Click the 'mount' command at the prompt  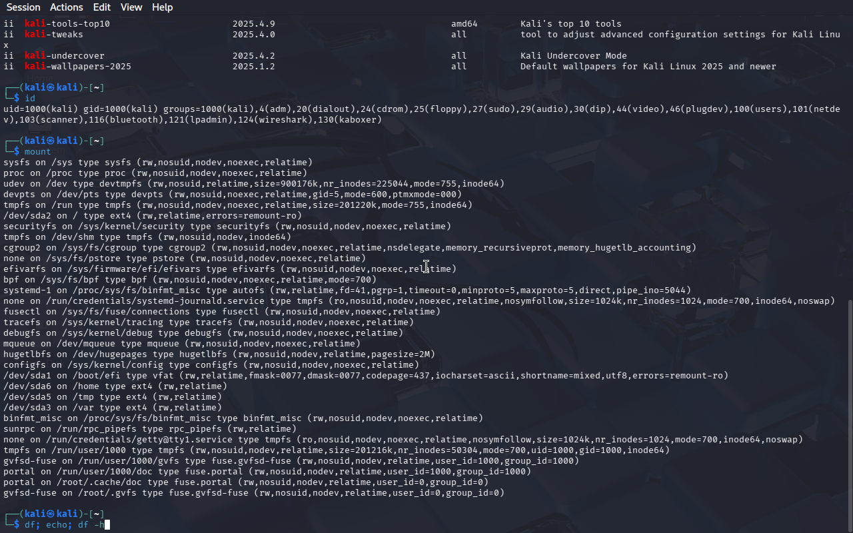click(x=38, y=152)
